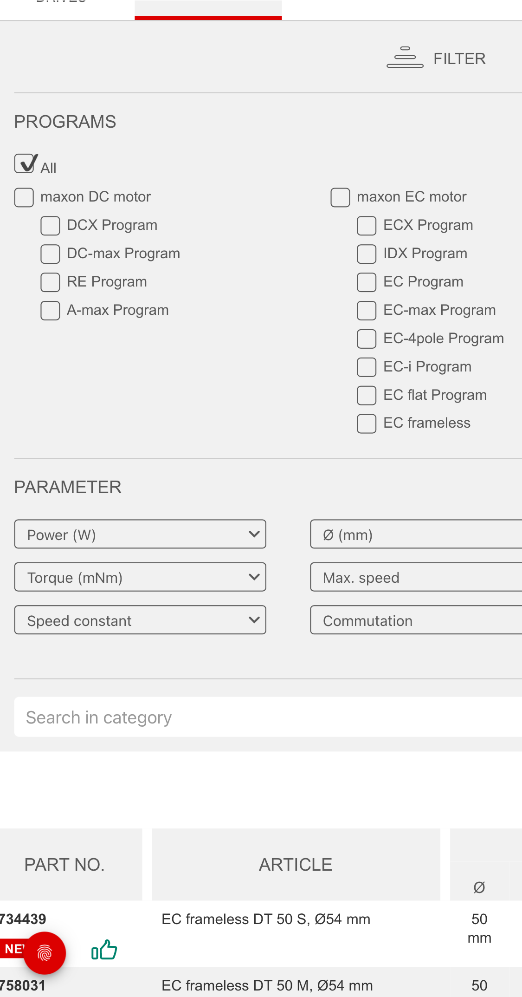Check the maxon EC motor checkbox
Image resolution: width=522 pixels, height=997 pixels.
340,197
